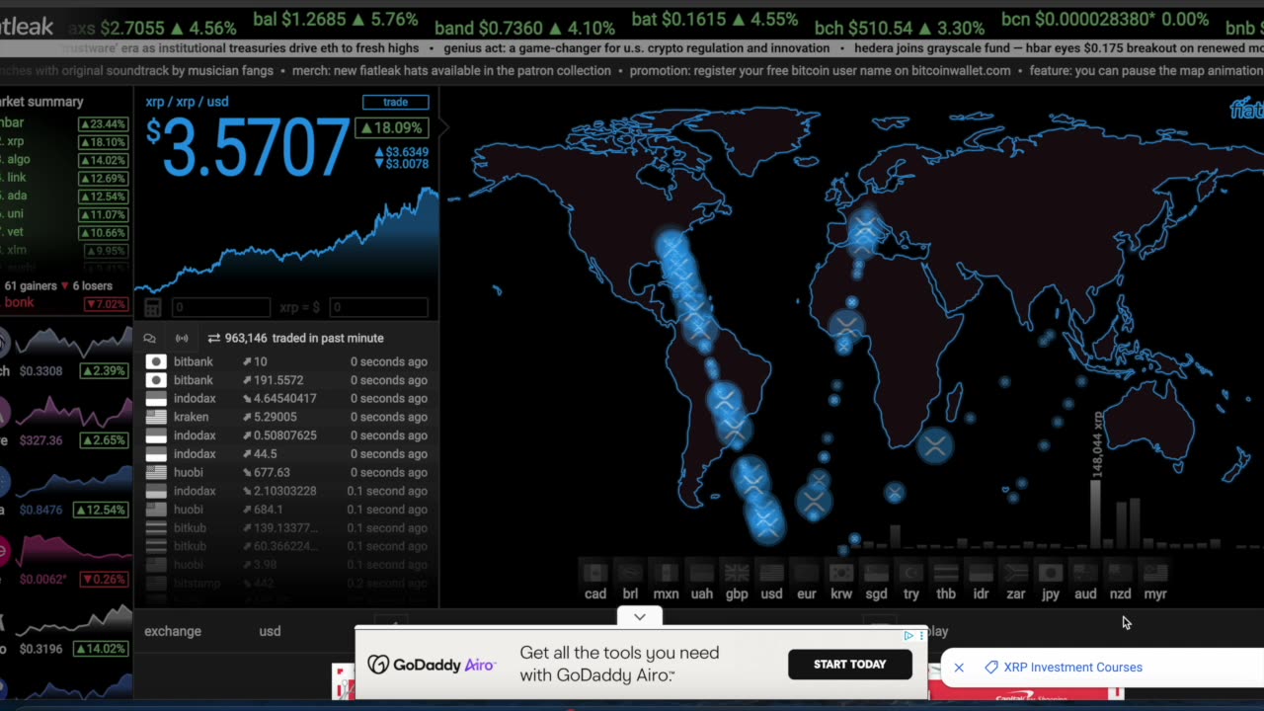Screen dimensions: 1264x711
Task: Select the jpy currency flag
Action: (x=1050, y=573)
